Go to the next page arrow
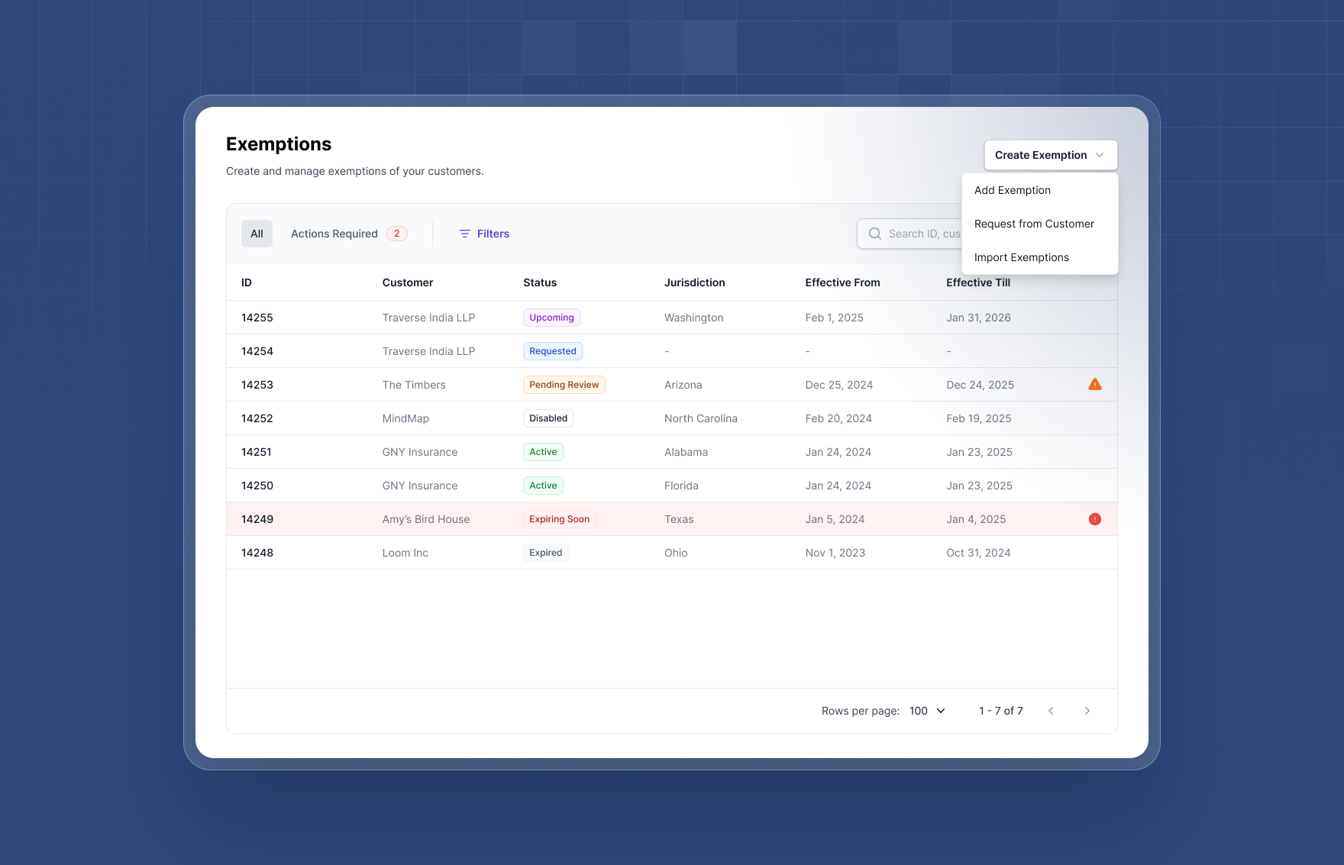 coord(1087,711)
